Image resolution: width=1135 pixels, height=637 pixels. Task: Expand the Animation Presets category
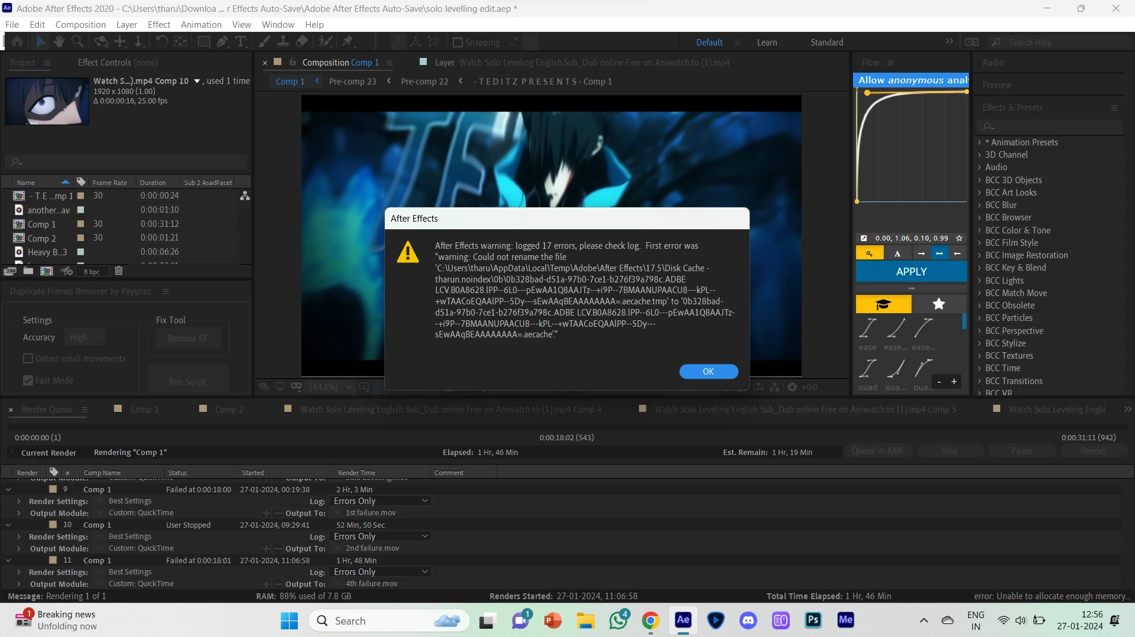click(x=980, y=142)
